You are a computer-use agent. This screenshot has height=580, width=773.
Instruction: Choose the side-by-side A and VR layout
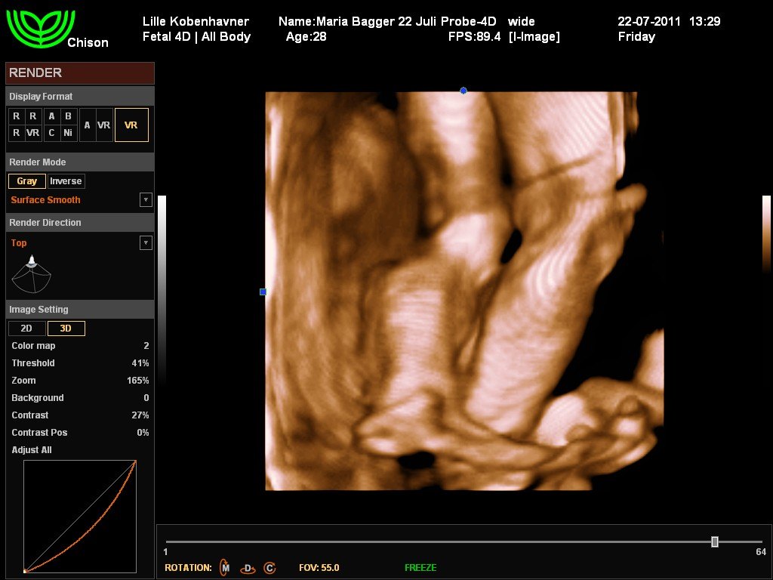[96, 125]
